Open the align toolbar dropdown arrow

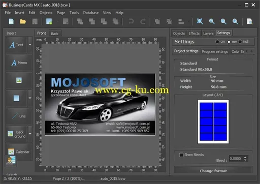click(188, 22)
